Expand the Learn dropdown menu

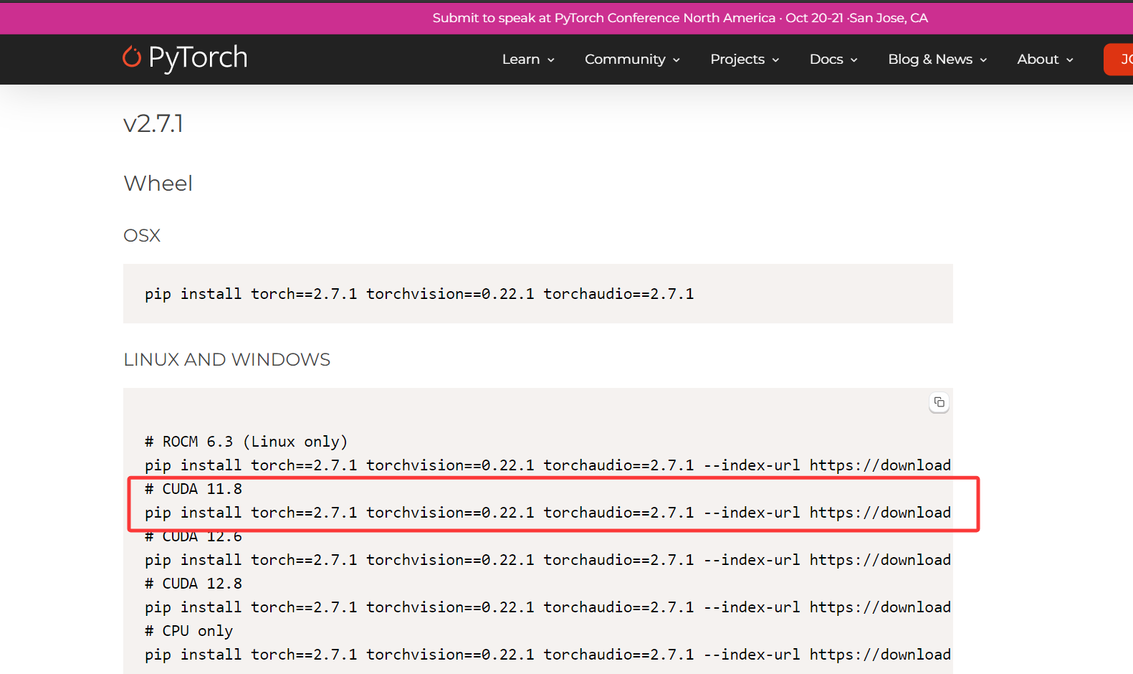point(528,60)
